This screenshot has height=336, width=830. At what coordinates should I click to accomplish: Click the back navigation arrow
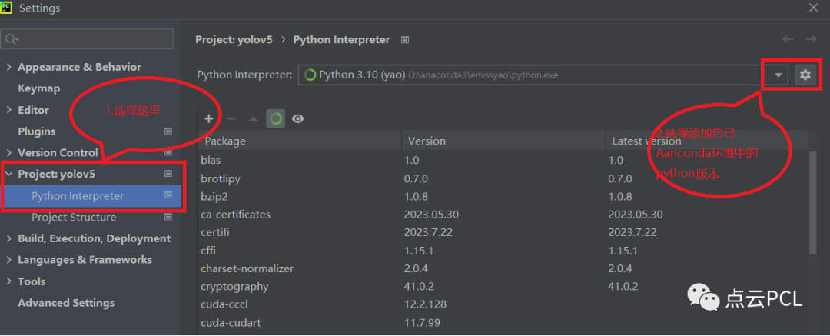pos(788,39)
